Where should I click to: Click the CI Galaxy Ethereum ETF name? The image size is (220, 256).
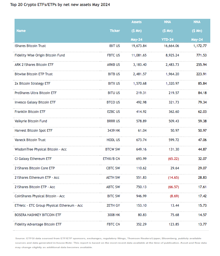click(x=33, y=159)
